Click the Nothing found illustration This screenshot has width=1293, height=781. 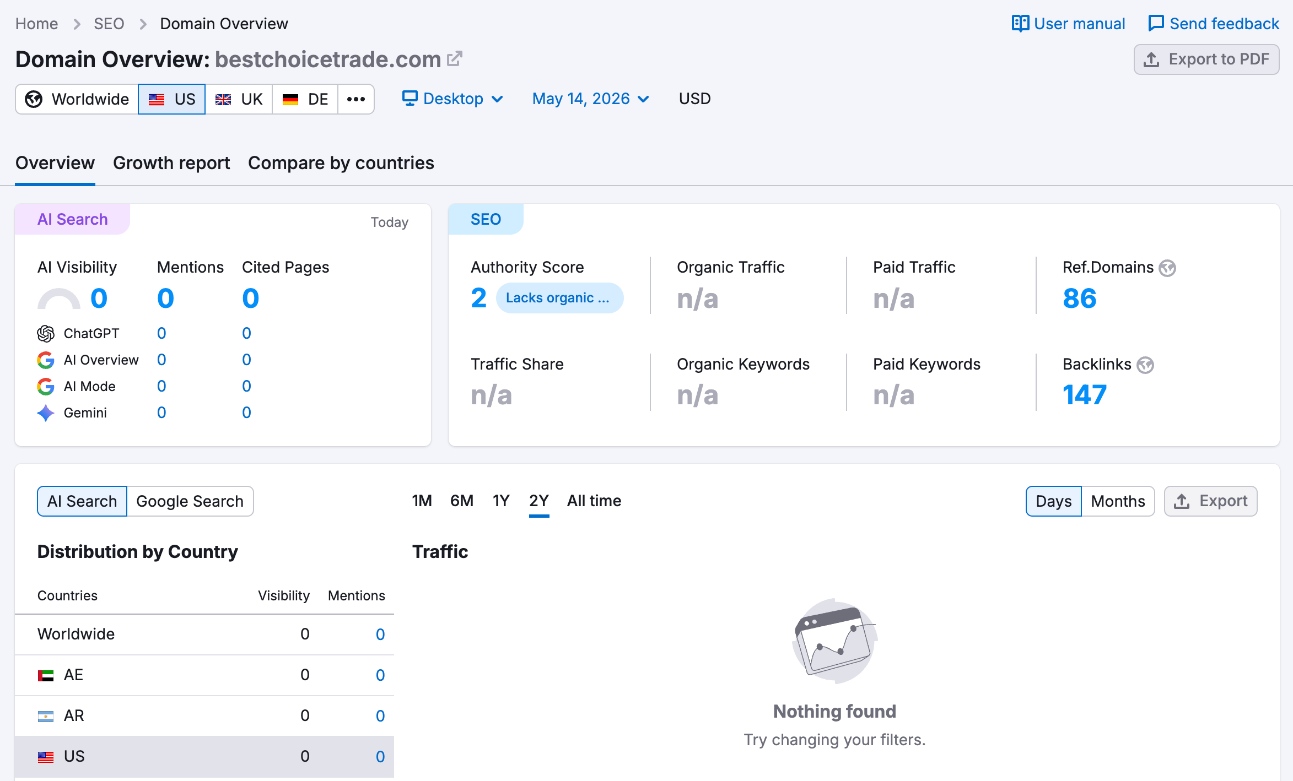tap(834, 641)
